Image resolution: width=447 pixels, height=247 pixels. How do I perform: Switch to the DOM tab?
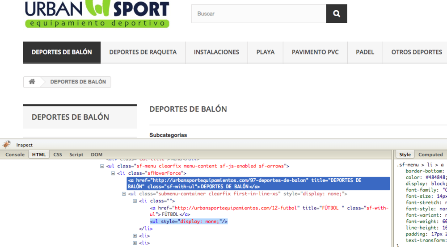point(97,155)
